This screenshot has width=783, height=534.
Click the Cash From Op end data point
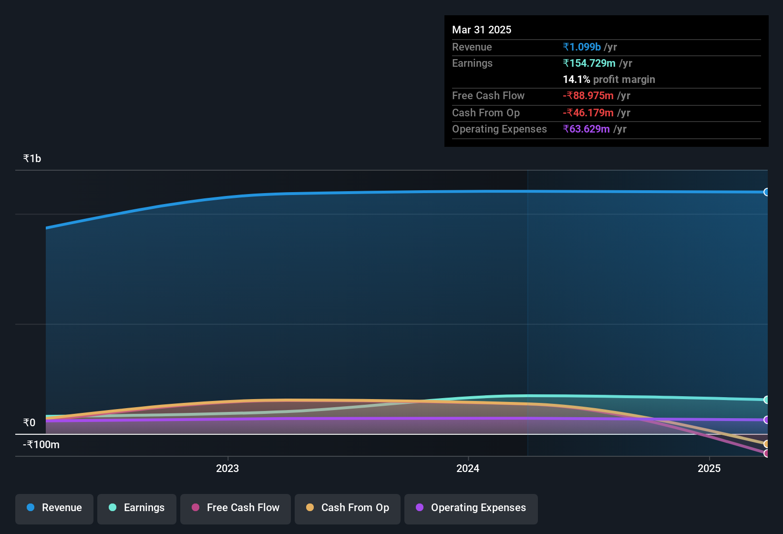pyautogui.click(x=767, y=444)
